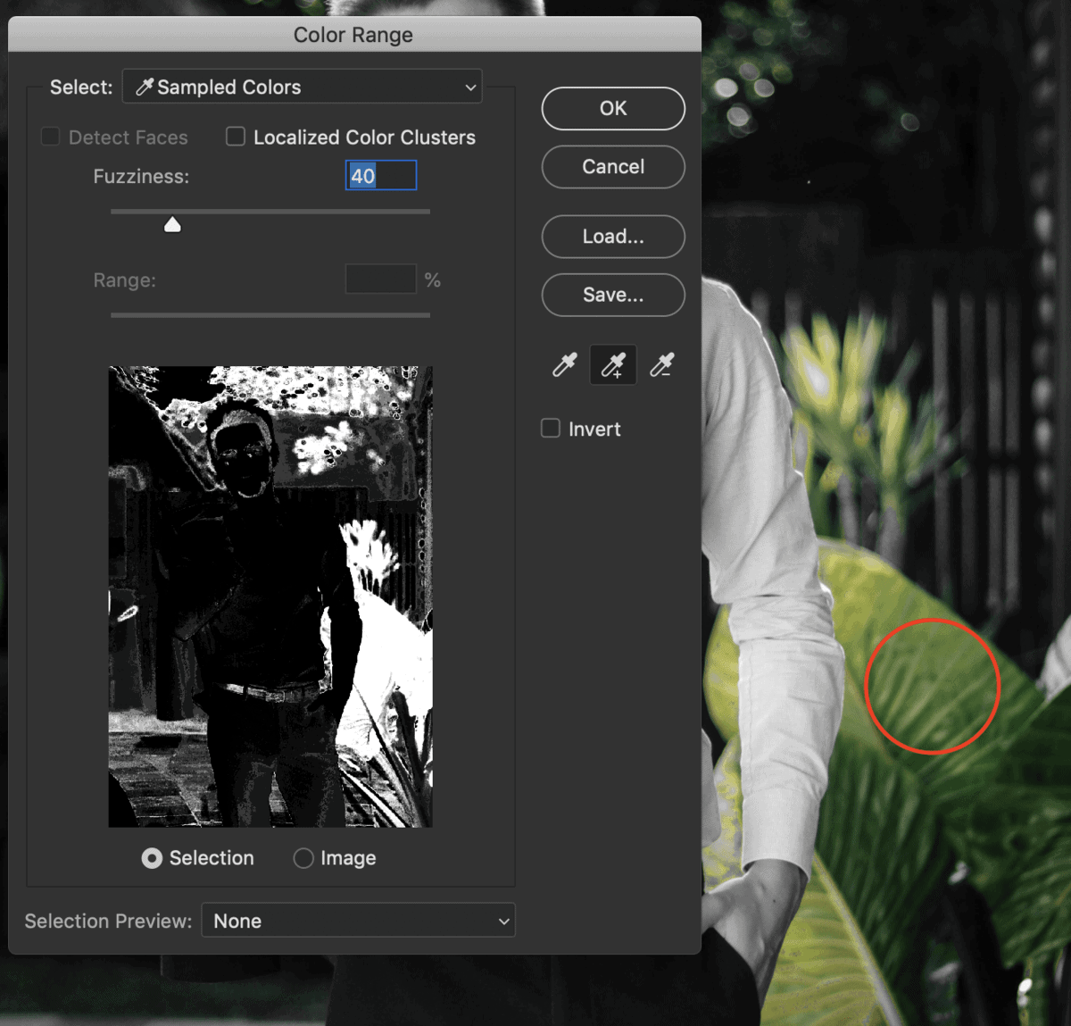Choose the Image radio button

pos(303,858)
